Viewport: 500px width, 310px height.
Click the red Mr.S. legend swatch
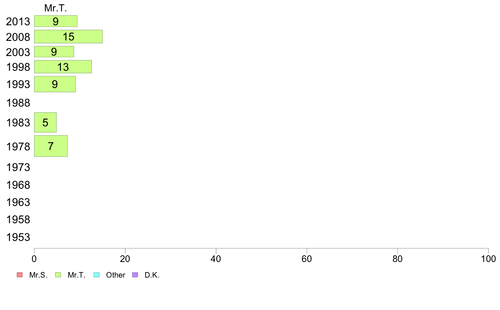pos(19,275)
